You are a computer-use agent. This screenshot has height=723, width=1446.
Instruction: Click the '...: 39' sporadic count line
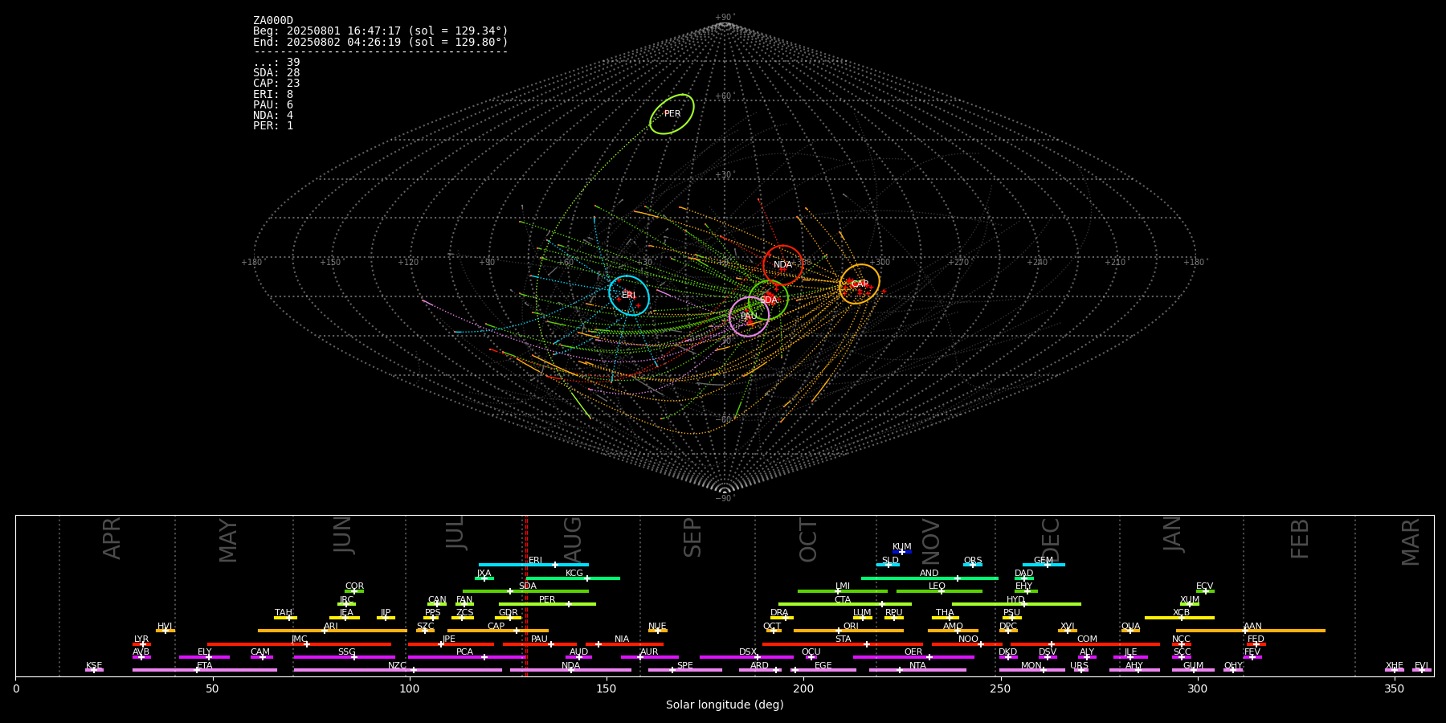[x=276, y=63]
